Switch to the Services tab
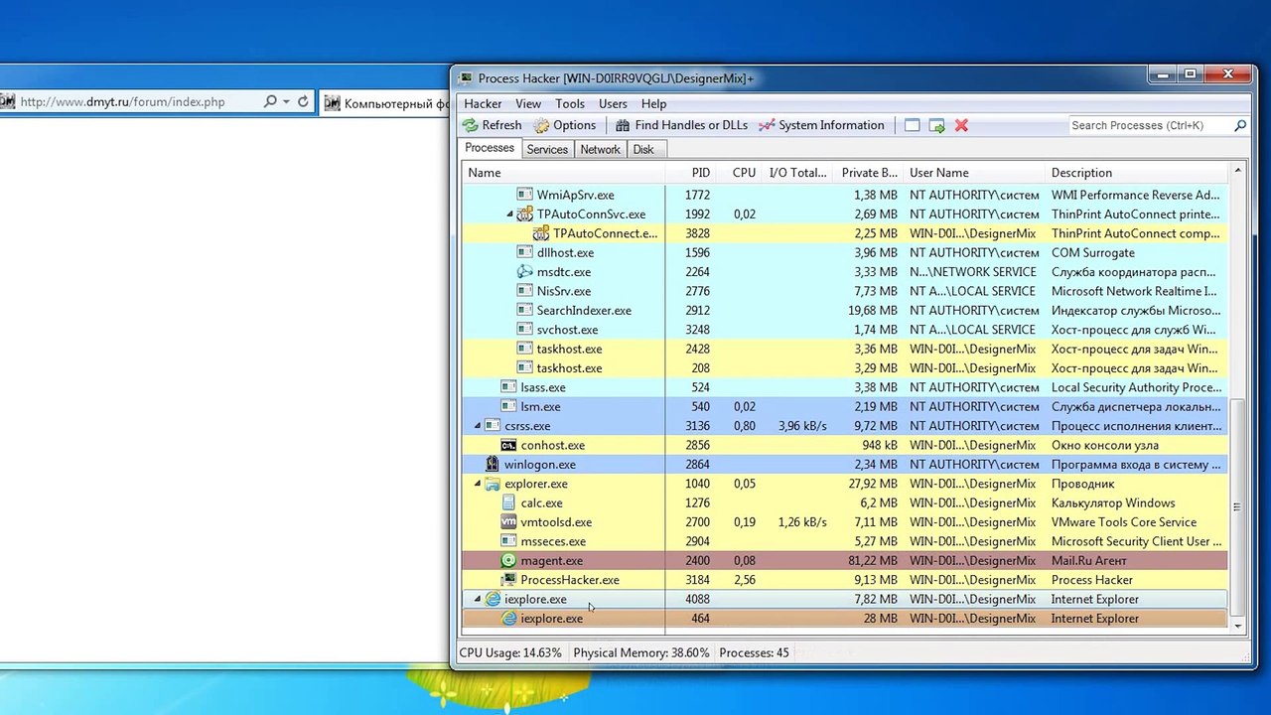 (547, 149)
